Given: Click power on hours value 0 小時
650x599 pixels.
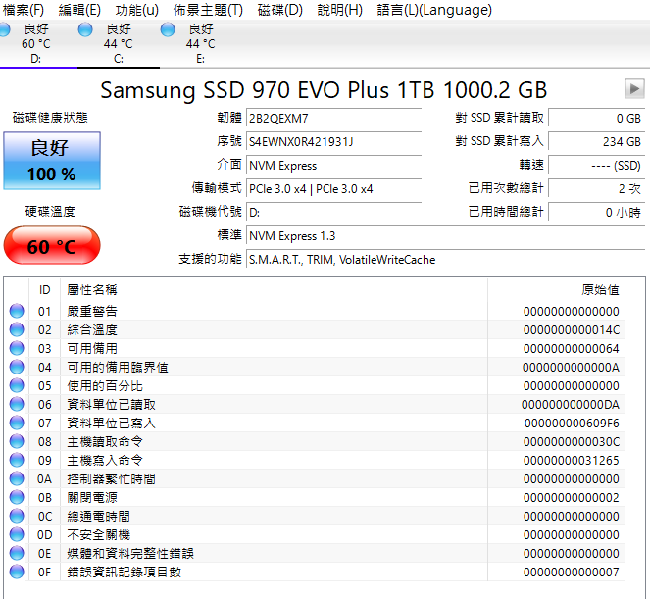Looking at the screenshot, I should (596, 212).
